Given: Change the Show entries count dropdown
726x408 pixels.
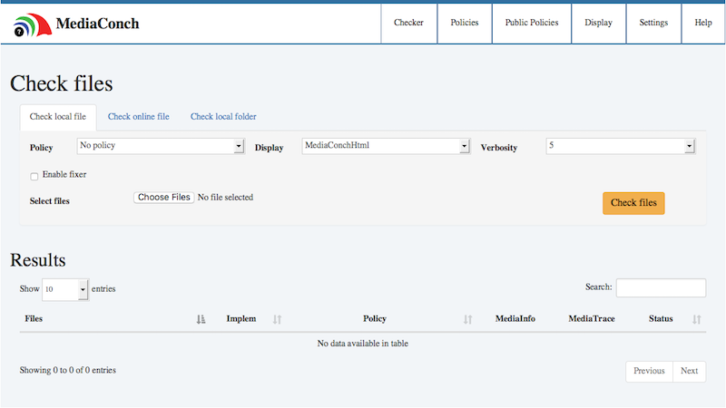Looking at the screenshot, I should [65, 289].
